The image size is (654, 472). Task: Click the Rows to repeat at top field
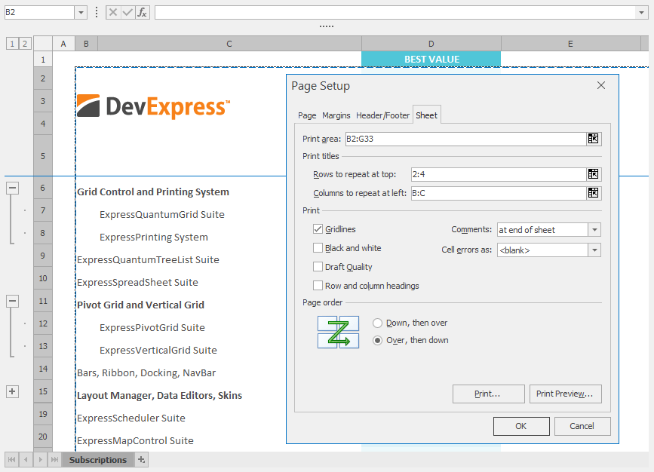499,174
